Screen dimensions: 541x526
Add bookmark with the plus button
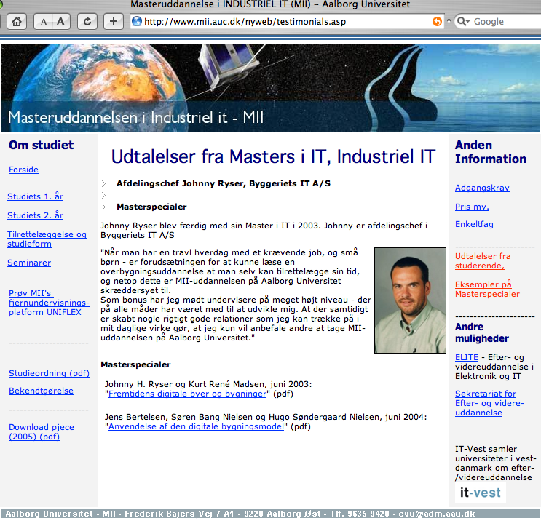113,21
